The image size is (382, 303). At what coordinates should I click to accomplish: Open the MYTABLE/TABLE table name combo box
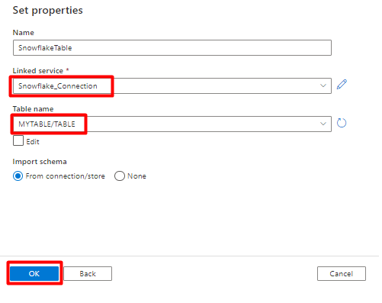tap(172, 124)
